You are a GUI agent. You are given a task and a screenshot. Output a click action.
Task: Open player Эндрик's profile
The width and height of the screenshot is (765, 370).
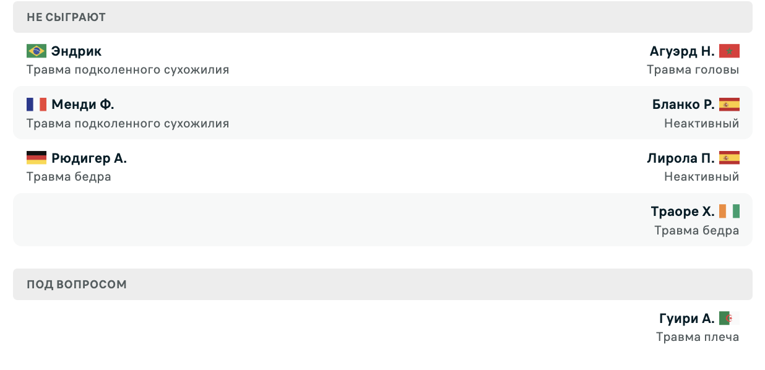(x=77, y=51)
